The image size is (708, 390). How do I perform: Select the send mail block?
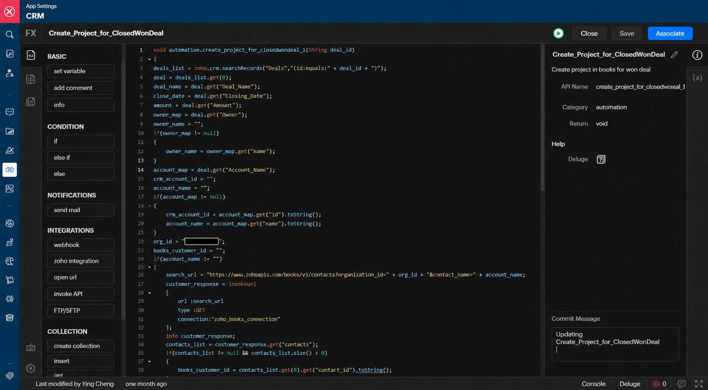[81, 210]
